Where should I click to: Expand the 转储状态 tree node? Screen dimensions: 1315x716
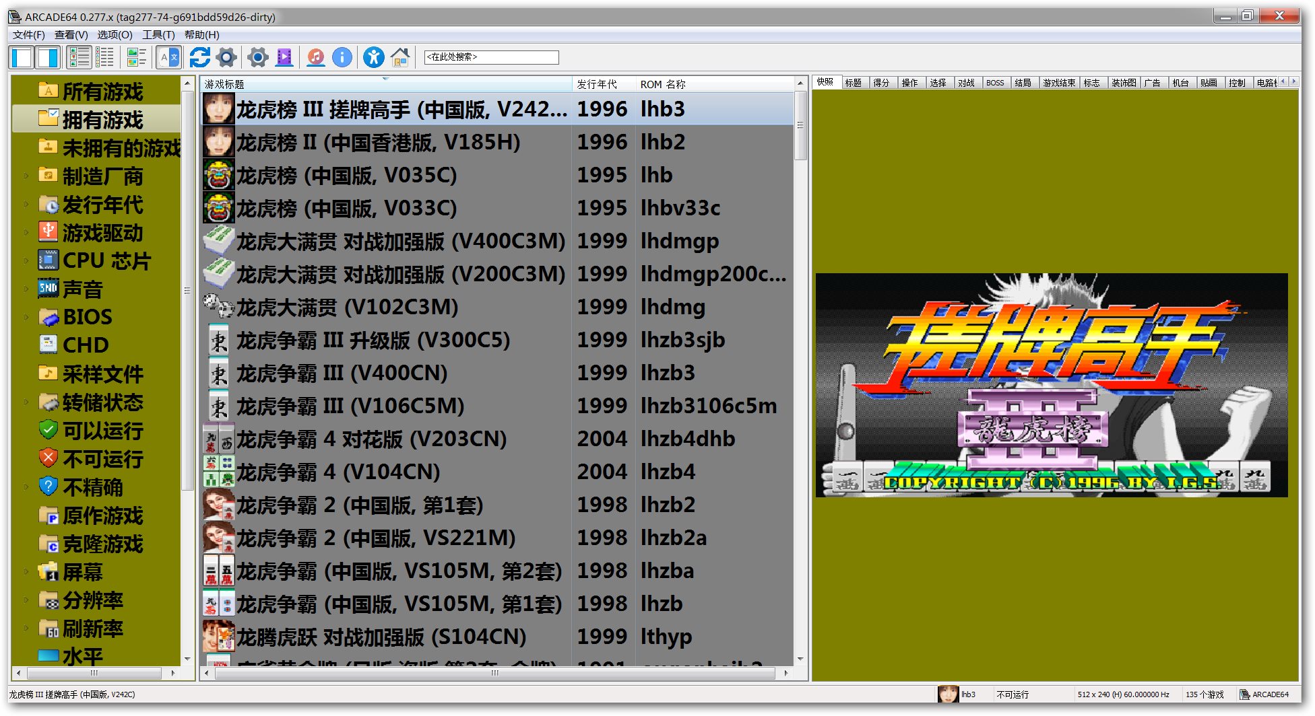[26, 402]
